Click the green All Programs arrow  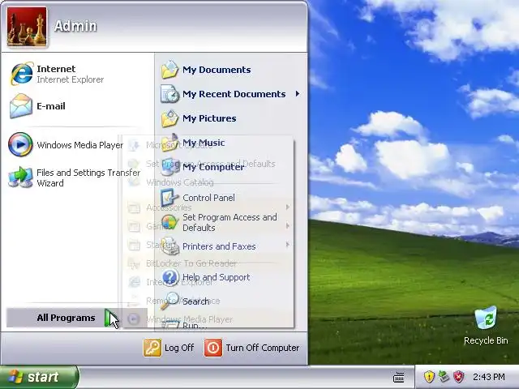(109, 318)
